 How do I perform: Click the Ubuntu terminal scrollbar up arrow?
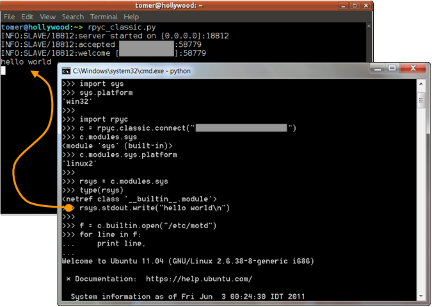369,26
